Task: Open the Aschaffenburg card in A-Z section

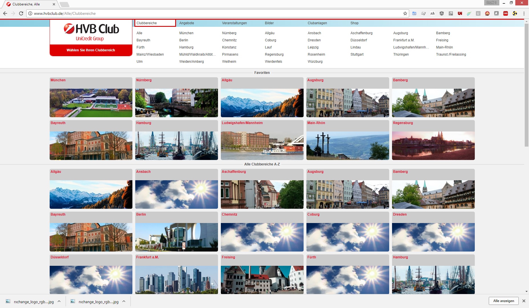Action: tap(262, 189)
